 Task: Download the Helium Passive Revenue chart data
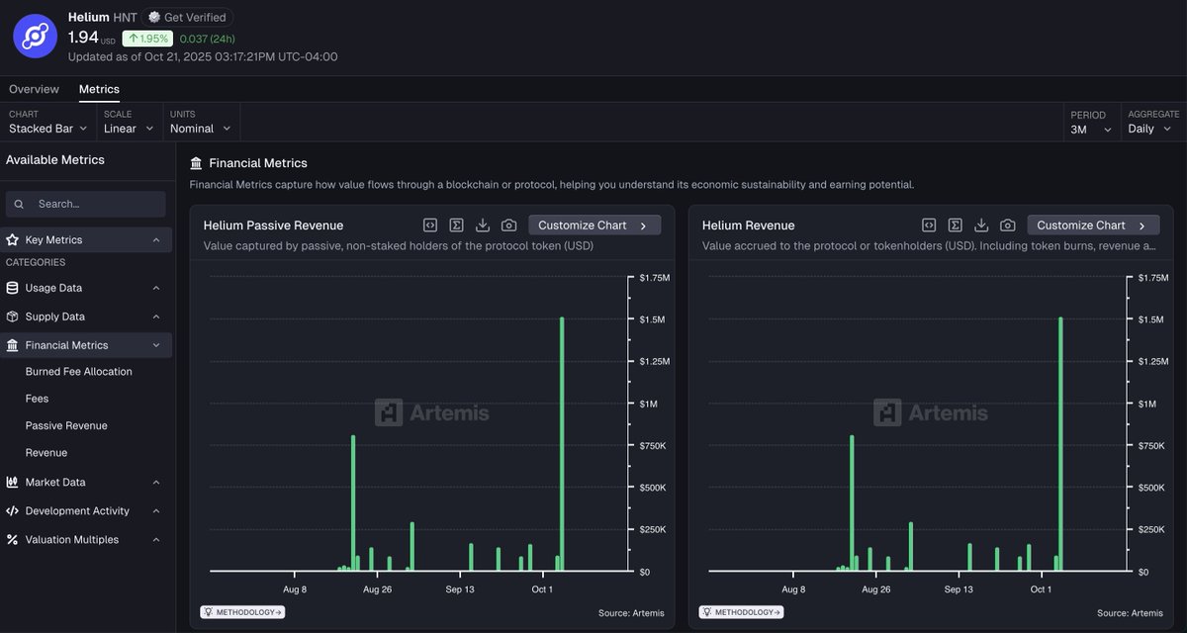point(483,226)
